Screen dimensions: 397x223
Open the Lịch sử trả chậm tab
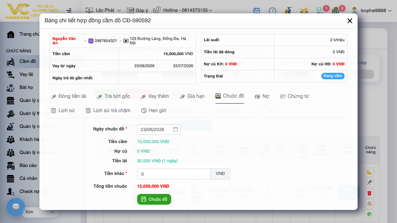point(108,111)
